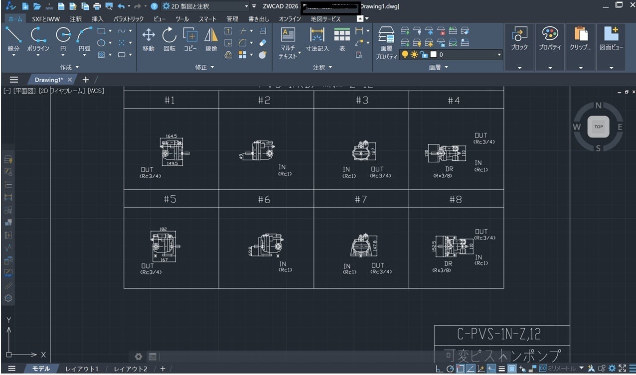Toggle the layer freeze sun icon

(414, 55)
